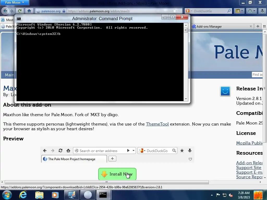The width and height of the screenshot is (267, 200).
Task: Click the page scrollbar down arrow
Action: point(265,178)
